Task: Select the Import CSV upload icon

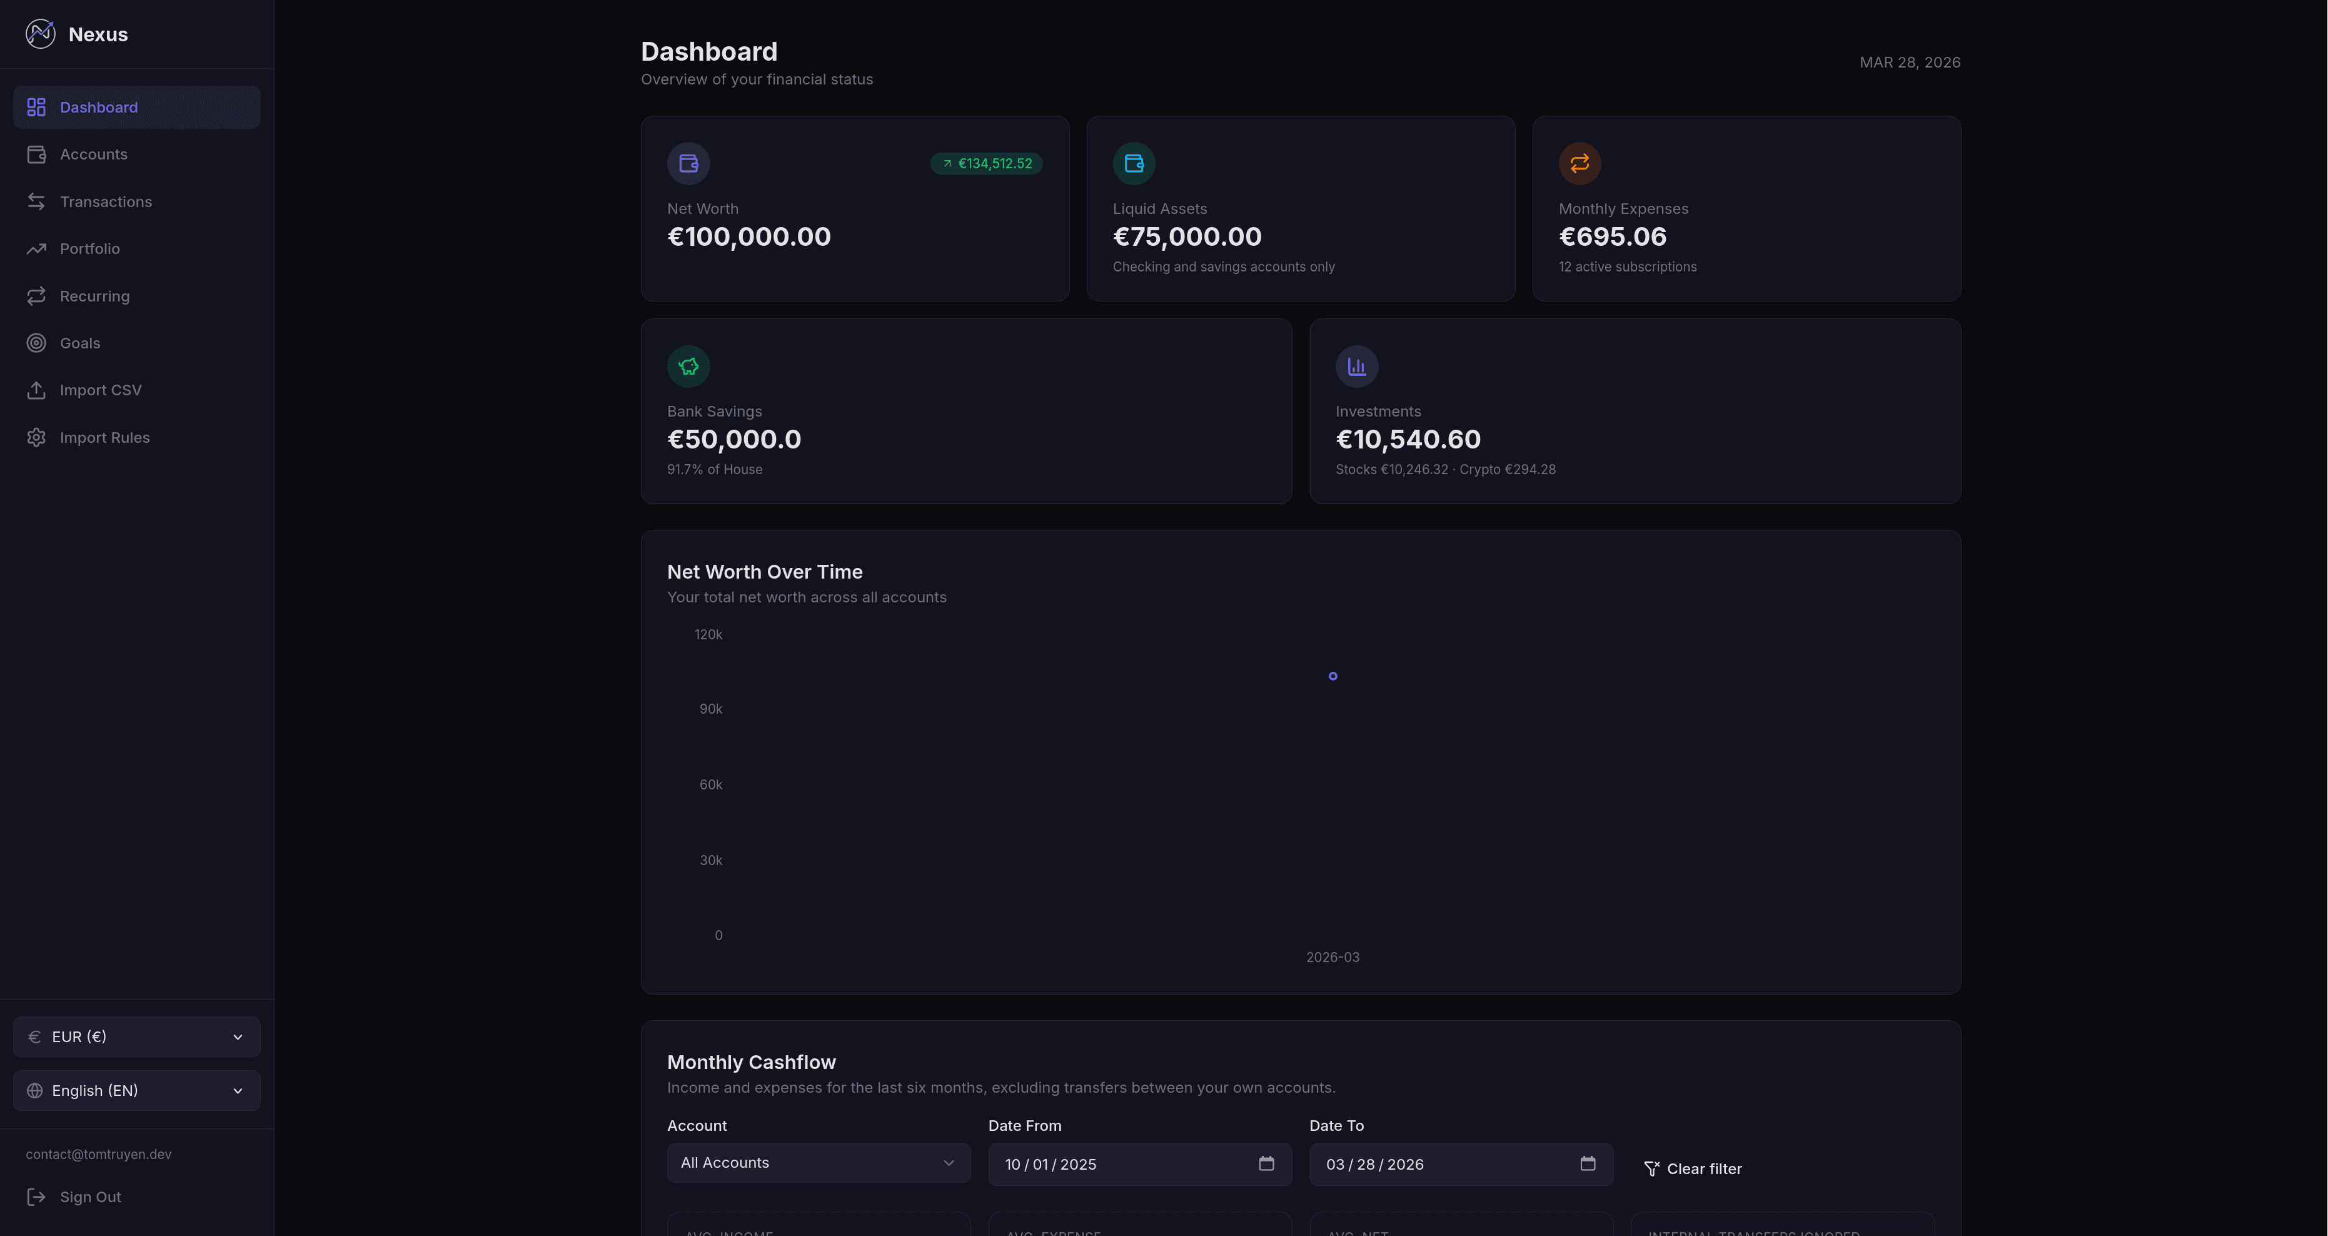Action: coord(36,390)
